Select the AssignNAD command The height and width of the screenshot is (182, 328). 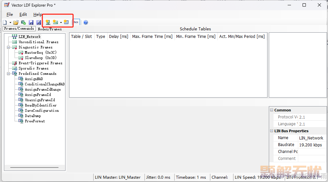point(34,79)
